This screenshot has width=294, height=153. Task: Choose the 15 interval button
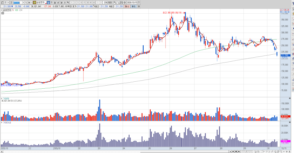[84, 2]
